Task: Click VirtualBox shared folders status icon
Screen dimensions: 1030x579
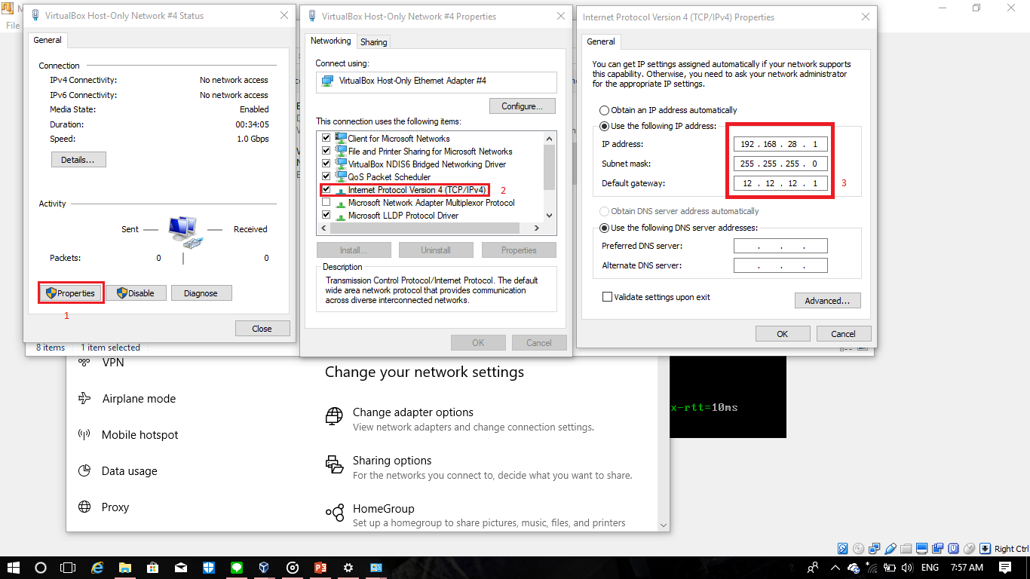Action: tap(906, 549)
